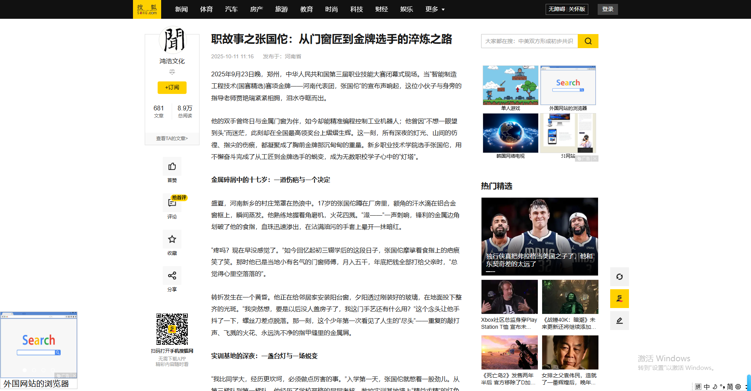
Task: Click the pencil edit feedback icon
Action: coord(619,321)
